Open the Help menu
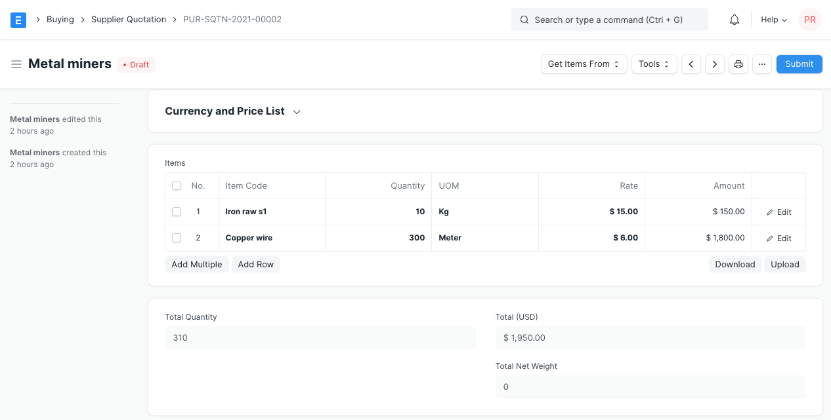Image resolution: width=831 pixels, height=420 pixels. point(773,20)
